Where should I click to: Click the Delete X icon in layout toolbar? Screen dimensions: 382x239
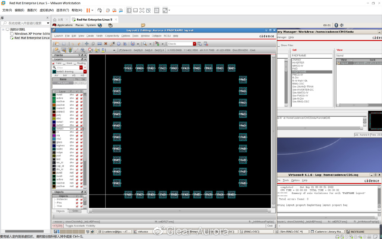(x=106, y=44)
